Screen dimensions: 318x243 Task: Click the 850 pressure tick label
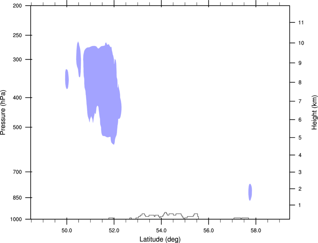pos(17,198)
